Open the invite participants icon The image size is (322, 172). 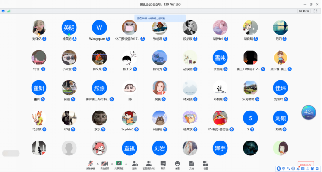(x=134, y=165)
